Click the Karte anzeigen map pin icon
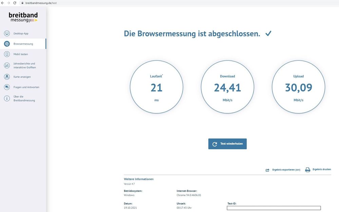This screenshot has height=212, width=339. (x=7, y=77)
